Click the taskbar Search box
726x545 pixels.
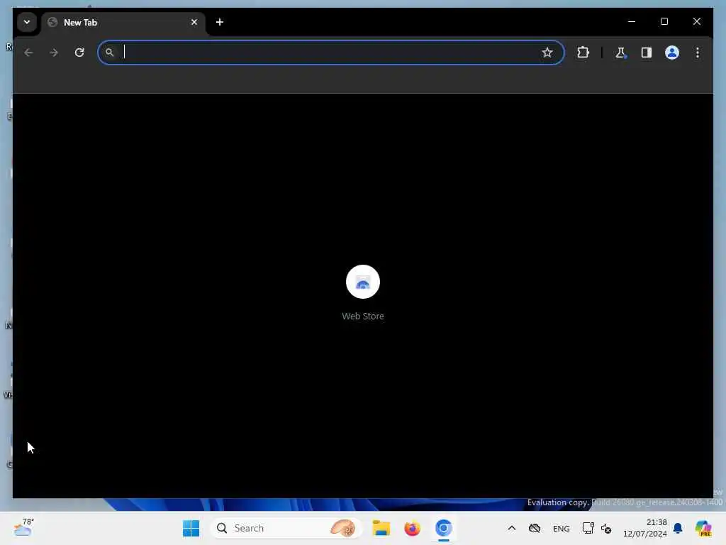[x=286, y=528]
